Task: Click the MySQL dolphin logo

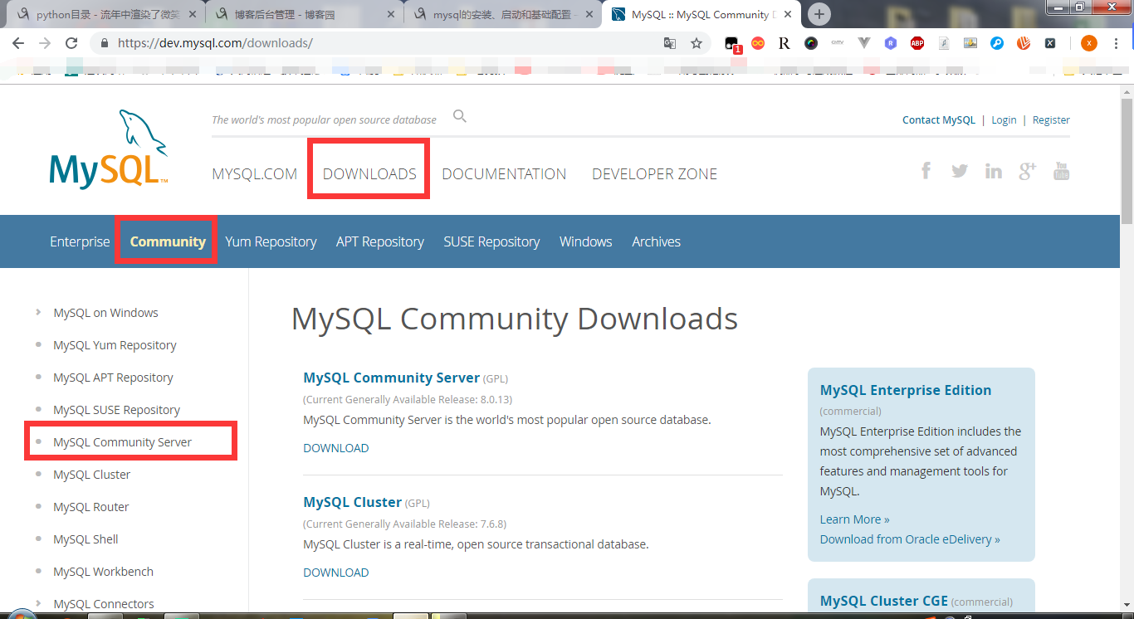Action: click(109, 149)
